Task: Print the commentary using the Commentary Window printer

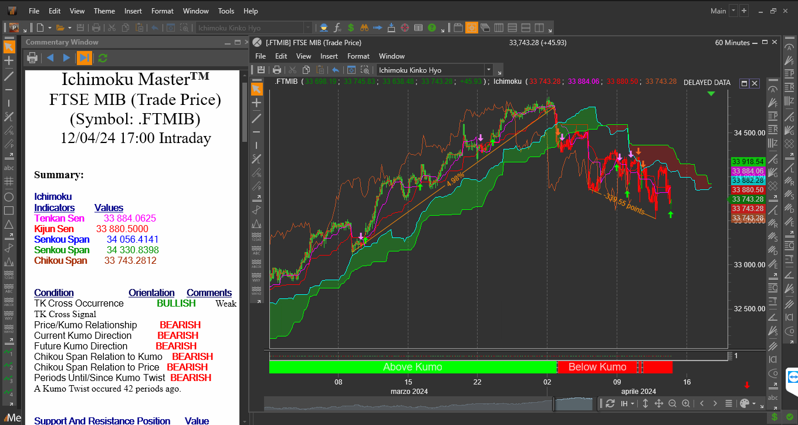Action: [x=32, y=57]
